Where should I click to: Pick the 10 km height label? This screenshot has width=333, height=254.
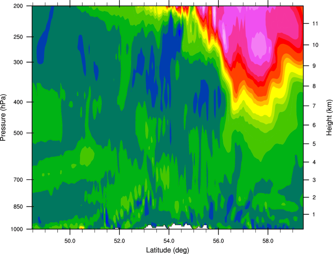click(x=315, y=45)
